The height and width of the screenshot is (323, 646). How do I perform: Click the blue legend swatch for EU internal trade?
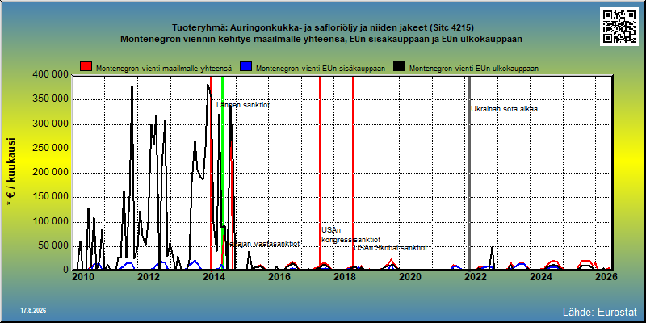[x=246, y=67]
